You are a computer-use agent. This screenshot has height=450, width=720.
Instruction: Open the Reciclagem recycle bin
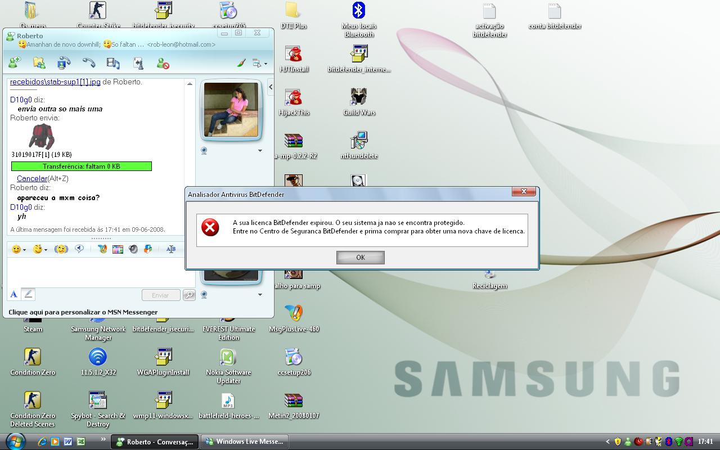[x=490, y=280]
